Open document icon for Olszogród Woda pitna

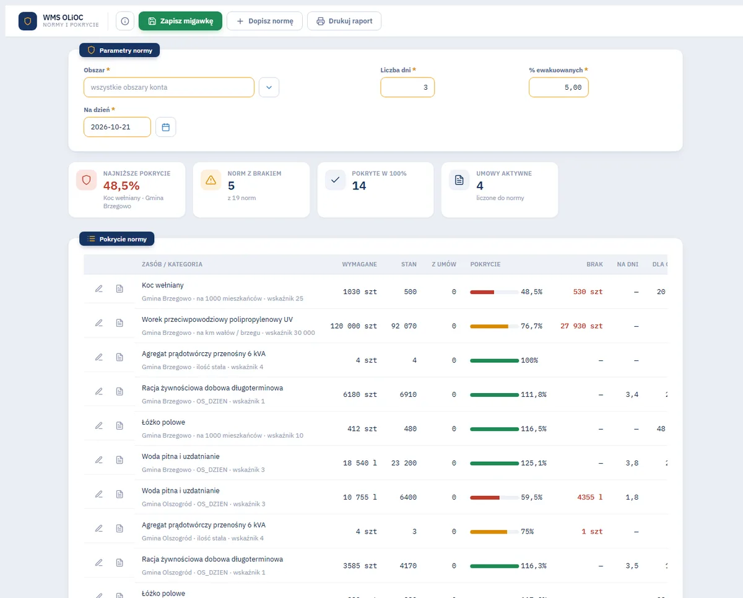[119, 494]
